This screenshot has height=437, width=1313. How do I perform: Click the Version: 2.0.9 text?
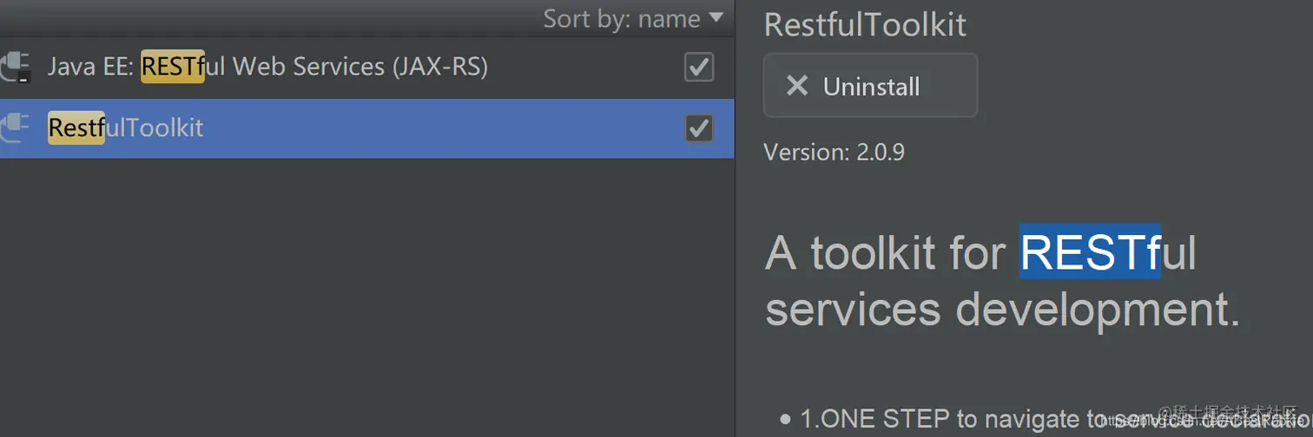(834, 153)
